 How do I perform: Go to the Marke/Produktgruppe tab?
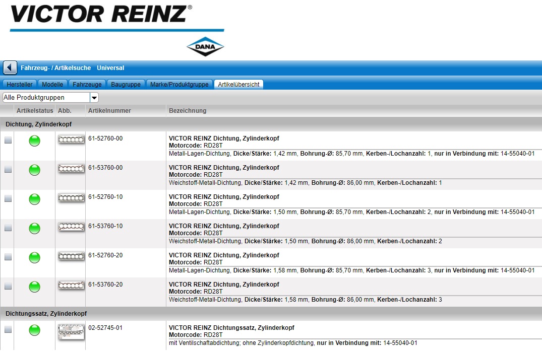pos(179,84)
